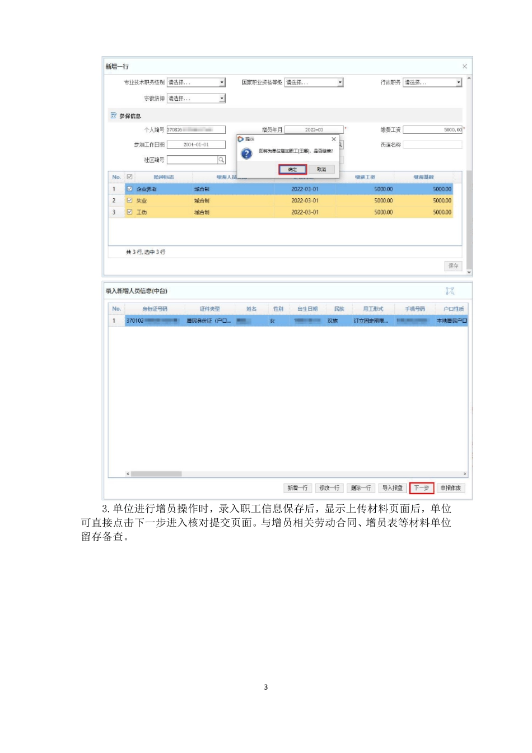Confirm the prompt with the 确定 button
The width and height of the screenshot is (532, 753).
[x=292, y=169]
